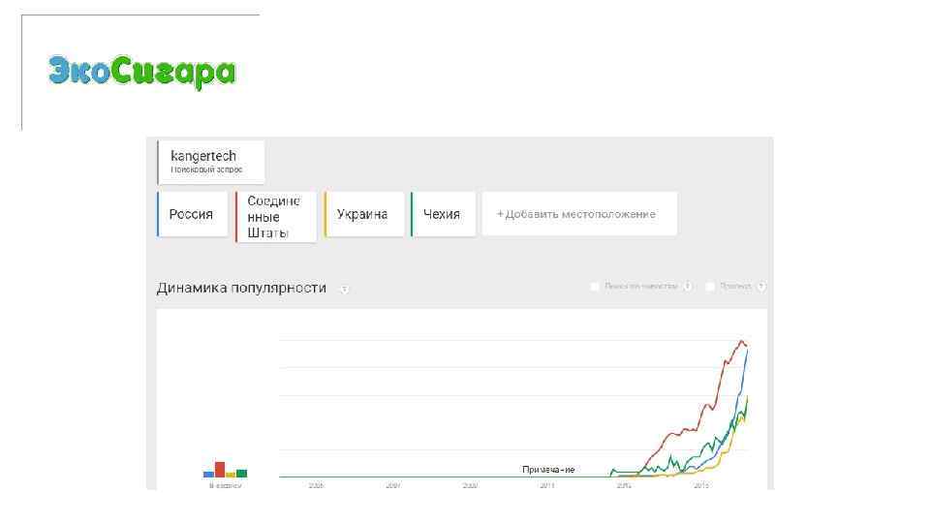Click the blue average bar in the chart

coord(208,474)
